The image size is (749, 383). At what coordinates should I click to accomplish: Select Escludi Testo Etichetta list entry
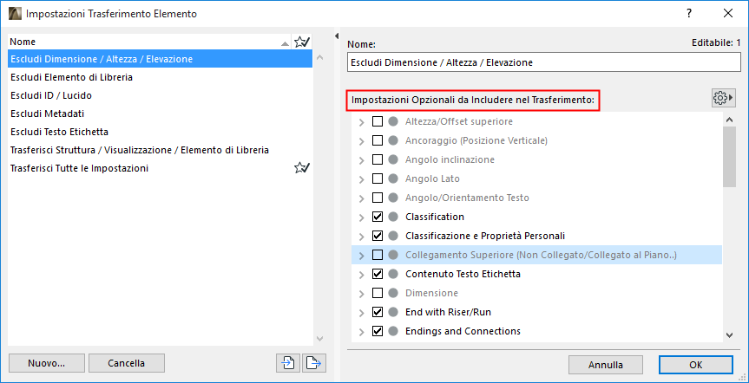(59, 132)
